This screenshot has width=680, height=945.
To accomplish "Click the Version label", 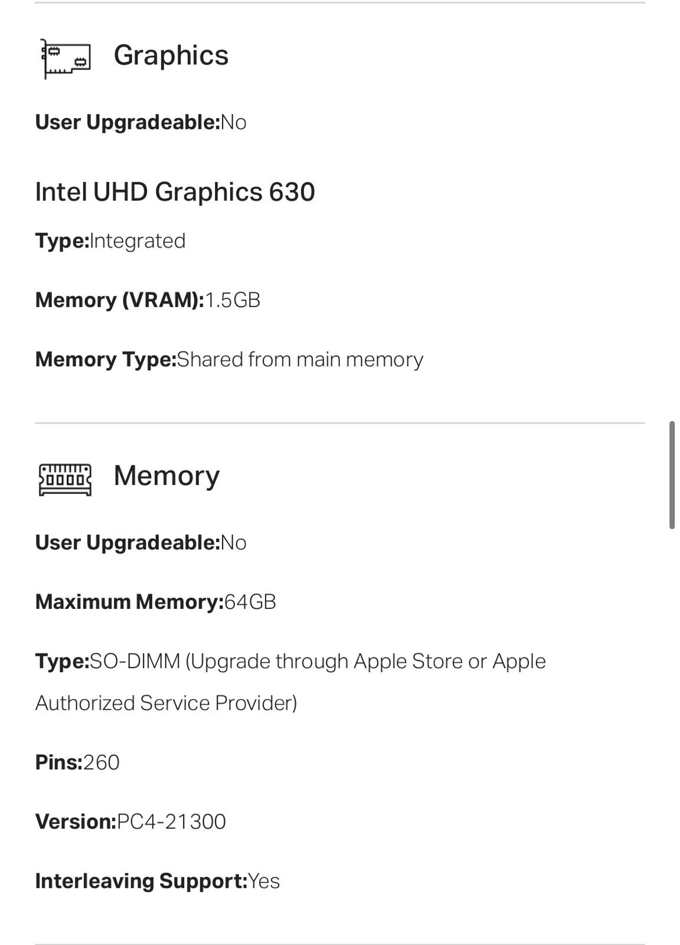I will [x=76, y=822].
